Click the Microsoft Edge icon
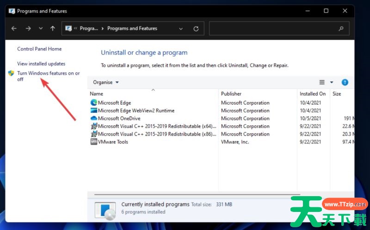Image resolution: width=370 pixels, height=230 pixels. pos(94,102)
